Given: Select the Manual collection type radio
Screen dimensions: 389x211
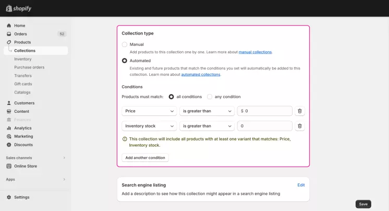Looking at the screenshot, I should pyautogui.click(x=125, y=44).
